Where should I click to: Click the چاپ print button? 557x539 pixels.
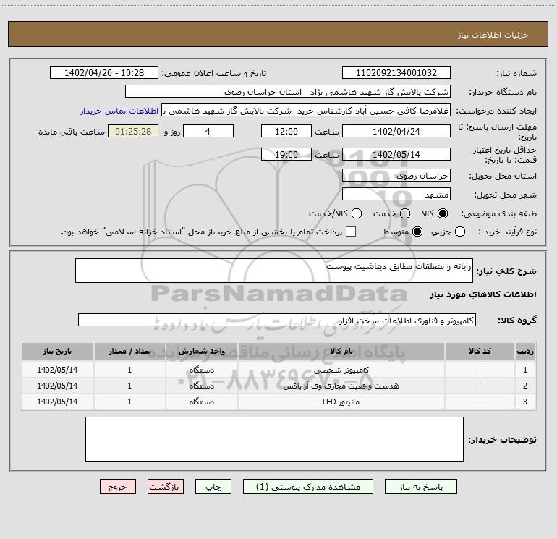[x=213, y=487]
